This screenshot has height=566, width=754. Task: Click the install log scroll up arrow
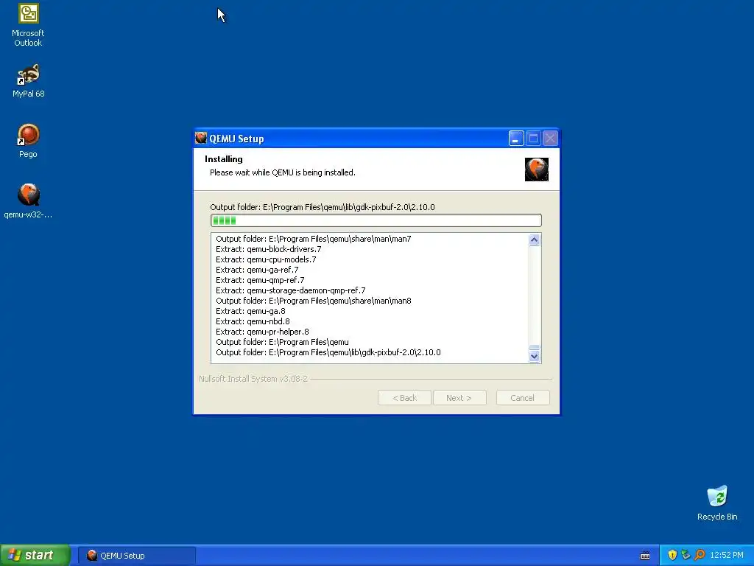[x=535, y=240]
